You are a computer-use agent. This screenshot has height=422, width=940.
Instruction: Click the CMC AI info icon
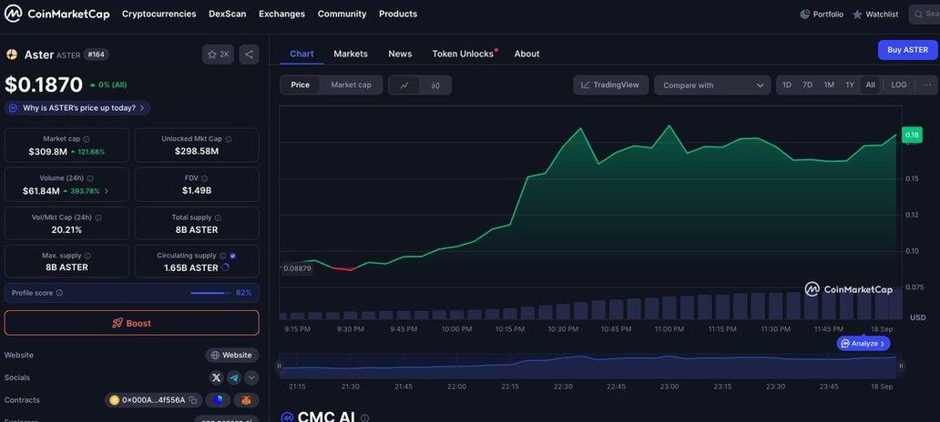364,417
